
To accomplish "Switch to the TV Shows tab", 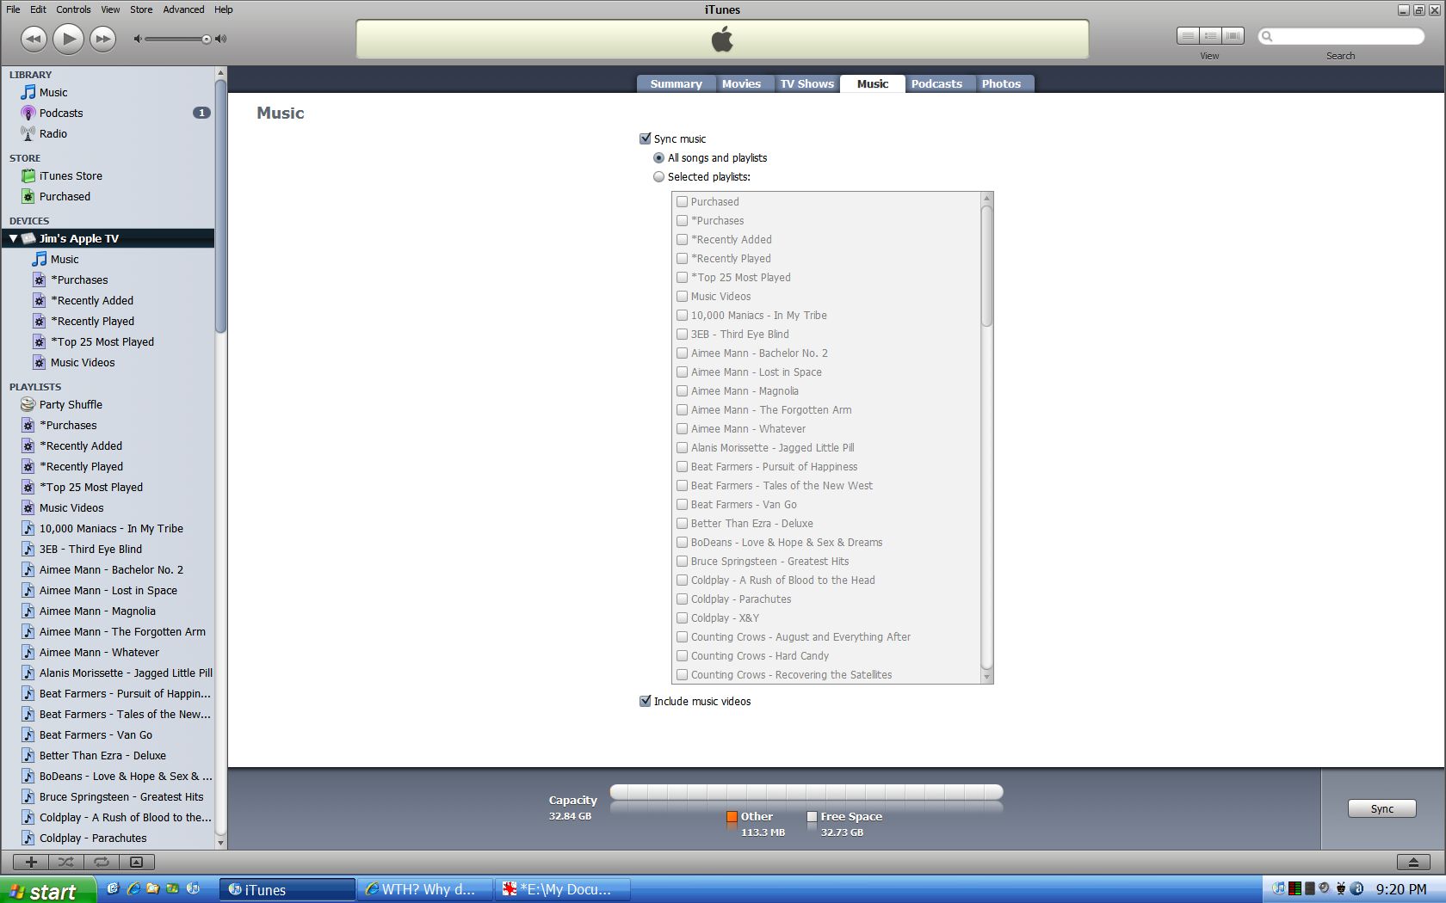I will tap(806, 83).
